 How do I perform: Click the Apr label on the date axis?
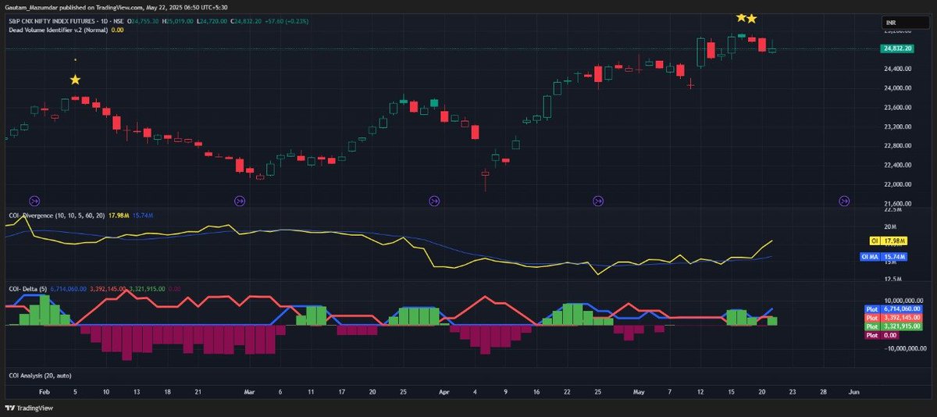444,391
